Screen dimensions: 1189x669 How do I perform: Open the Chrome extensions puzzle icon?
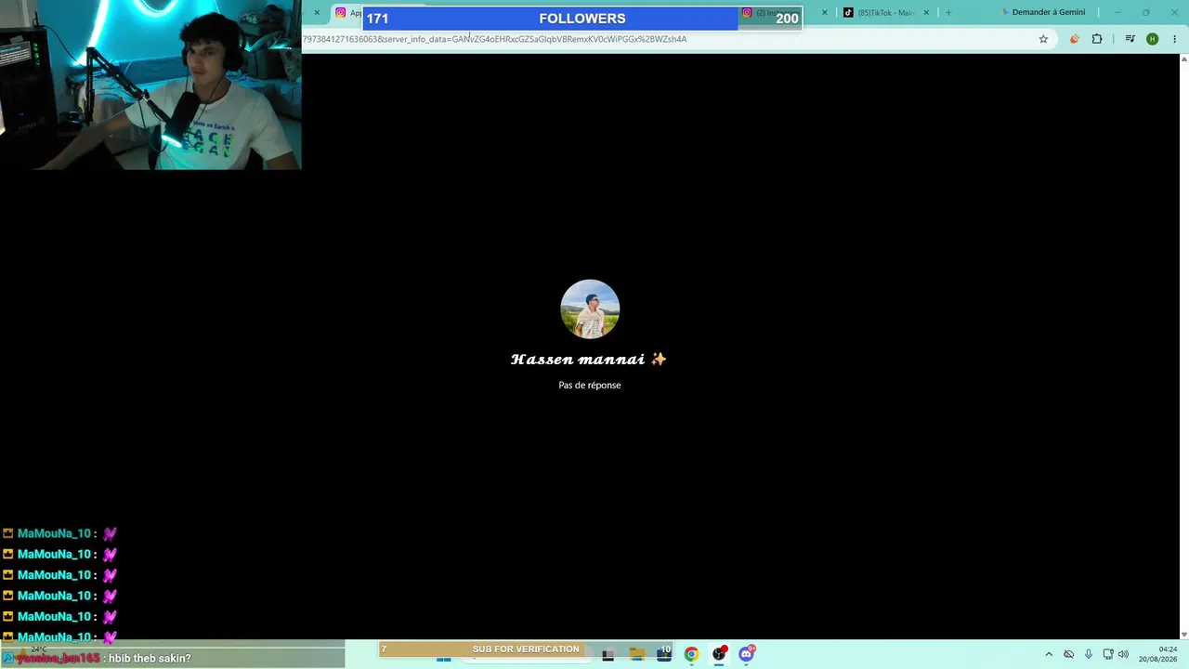click(x=1097, y=39)
